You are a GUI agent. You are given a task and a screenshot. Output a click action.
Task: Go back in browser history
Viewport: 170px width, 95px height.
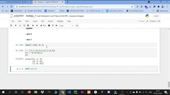pyautogui.click(x=3, y=7)
